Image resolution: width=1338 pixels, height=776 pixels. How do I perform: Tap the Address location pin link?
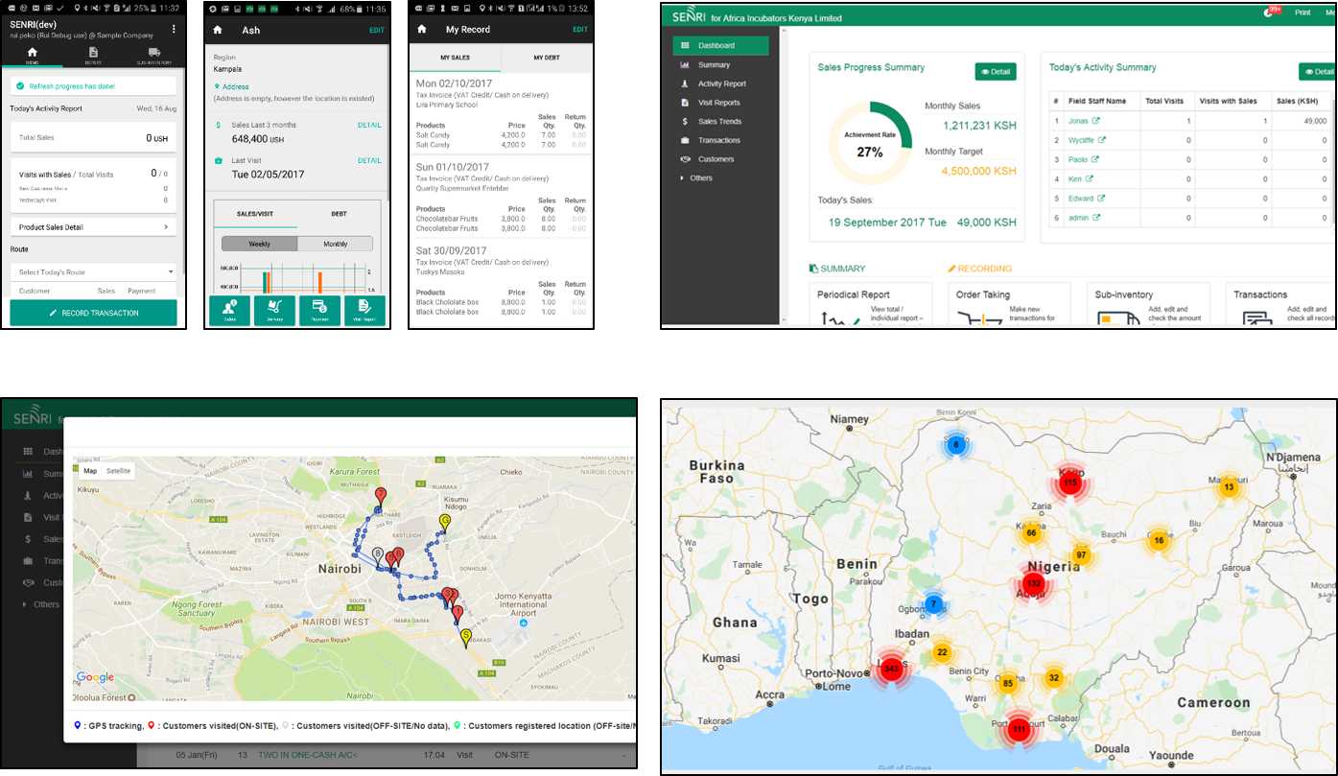pyautogui.click(x=231, y=86)
